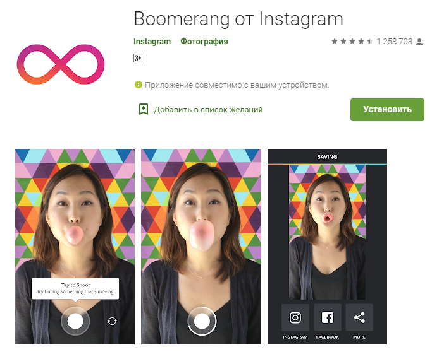432x352 pixels.
Task: Click the More share icon
Action: [359, 318]
